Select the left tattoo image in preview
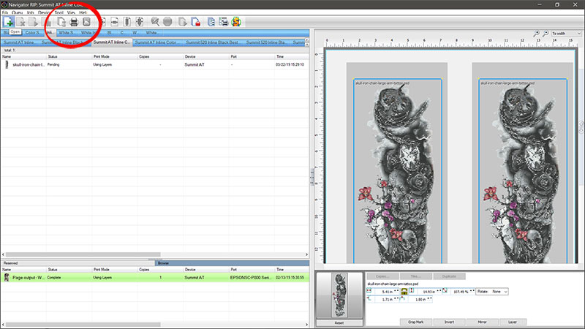The height and width of the screenshot is (329, 585). (398, 171)
